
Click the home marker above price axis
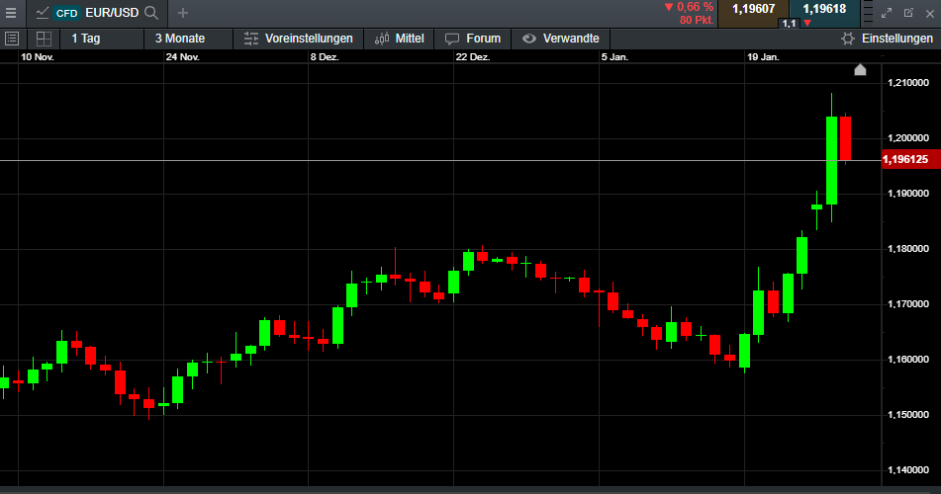[x=860, y=70]
